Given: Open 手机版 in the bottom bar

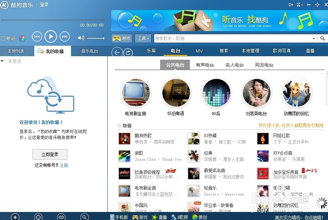Looking at the screenshot, I should point(119,217).
